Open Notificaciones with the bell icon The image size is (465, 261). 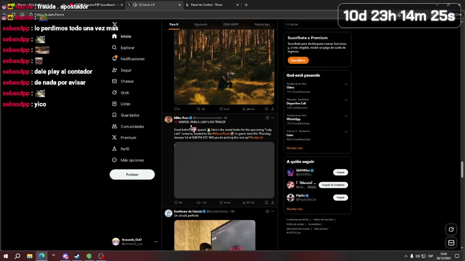pyautogui.click(x=128, y=59)
